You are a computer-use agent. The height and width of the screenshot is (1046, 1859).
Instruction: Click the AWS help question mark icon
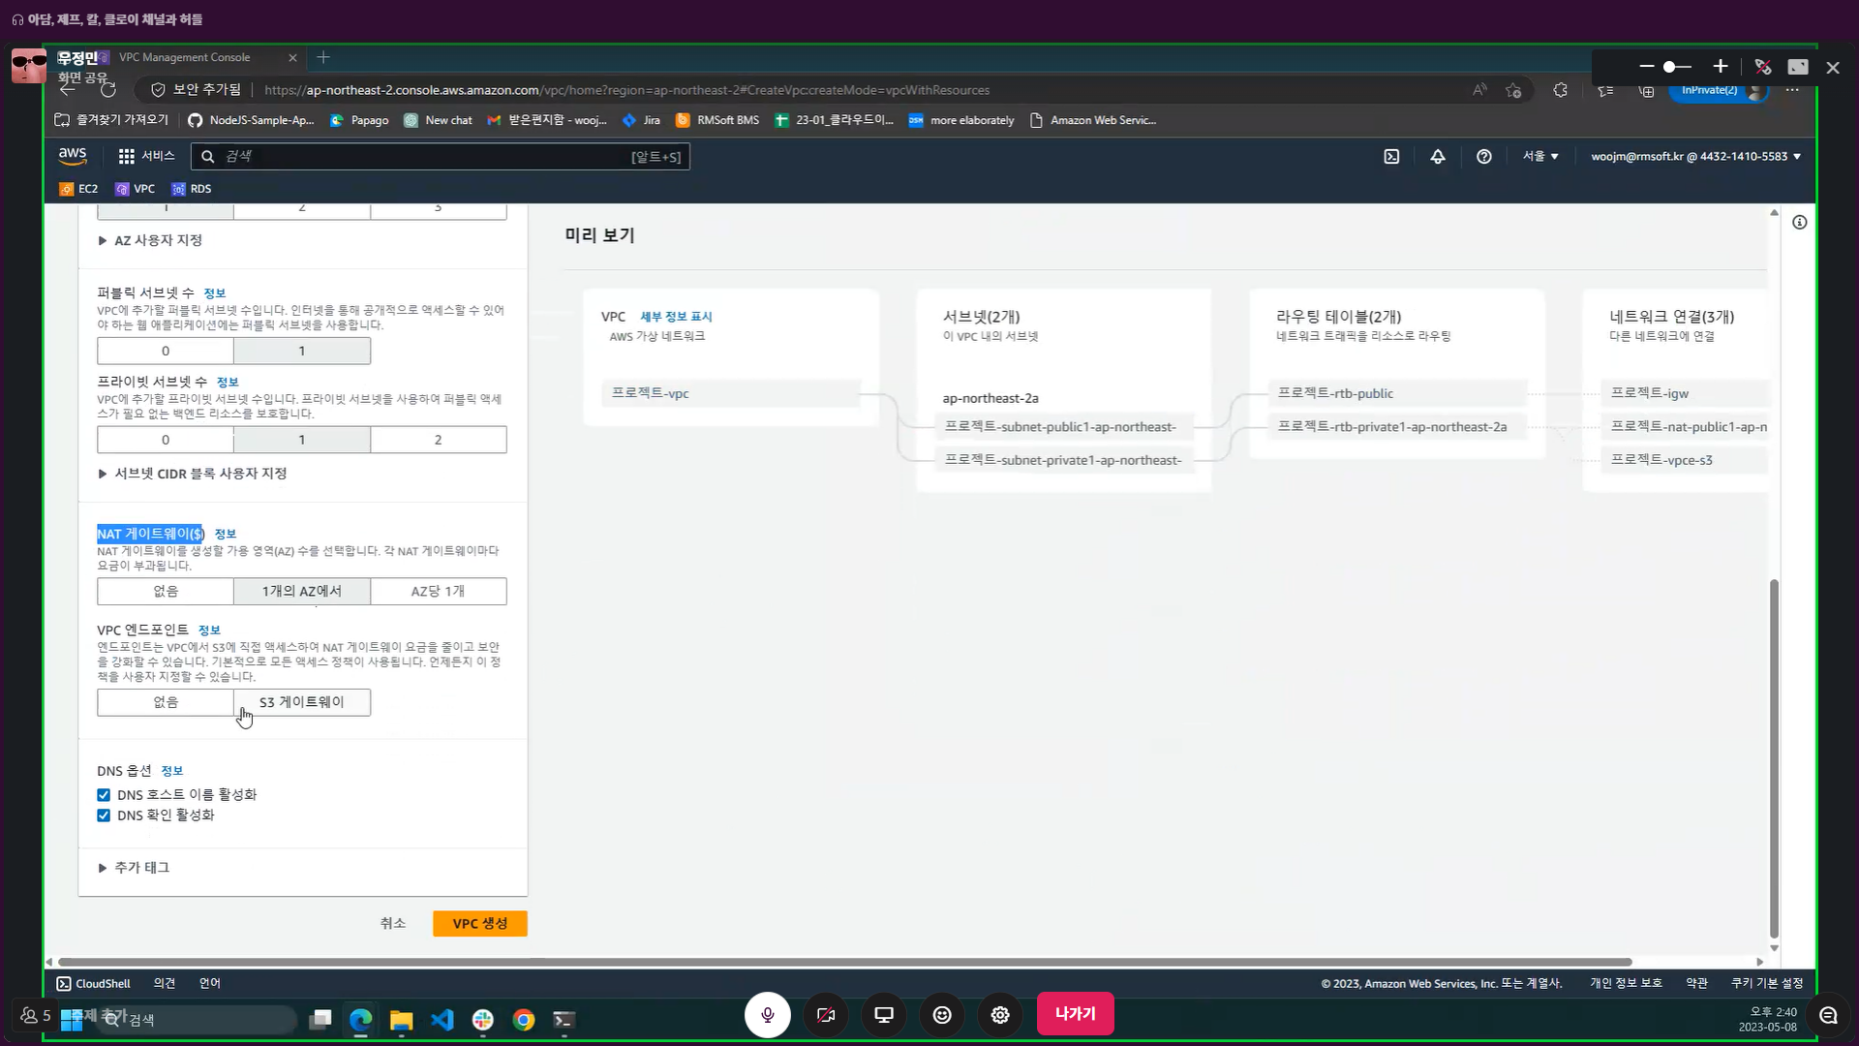tap(1483, 157)
